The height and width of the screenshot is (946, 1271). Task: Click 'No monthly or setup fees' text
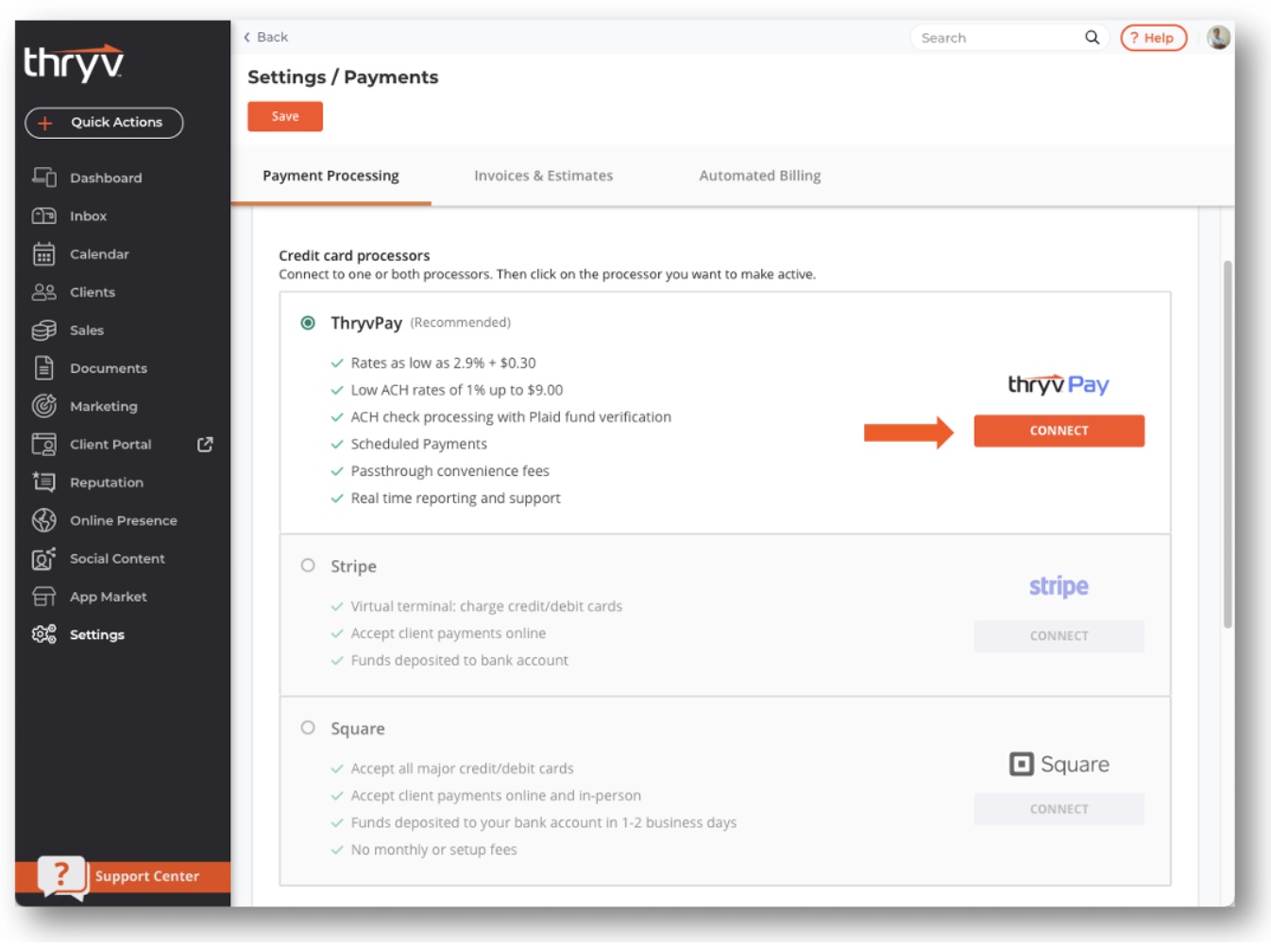[x=434, y=850]
